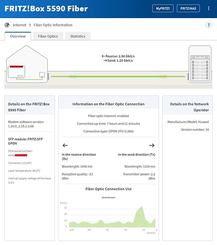Switch to the Fiber Optics tab
This screenshot has width=217, height=245.
coord(48,36)
